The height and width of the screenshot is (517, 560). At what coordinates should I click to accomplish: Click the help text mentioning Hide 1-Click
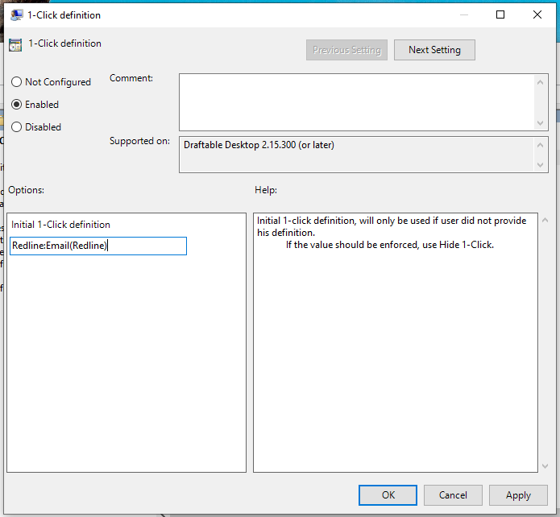pos(390,245)
